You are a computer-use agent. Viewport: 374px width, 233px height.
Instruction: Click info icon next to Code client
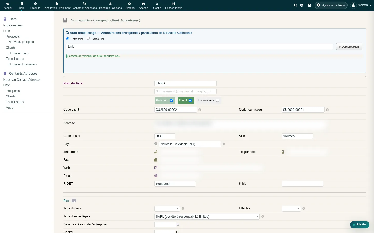[200, 110]
